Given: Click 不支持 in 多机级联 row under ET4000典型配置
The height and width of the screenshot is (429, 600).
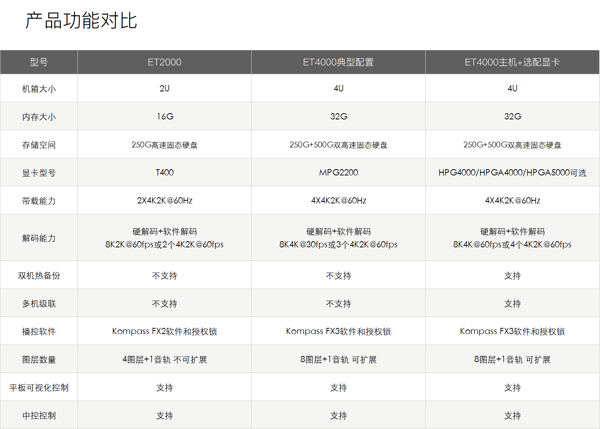Looking at the screenshot, I should coord(339,303).
